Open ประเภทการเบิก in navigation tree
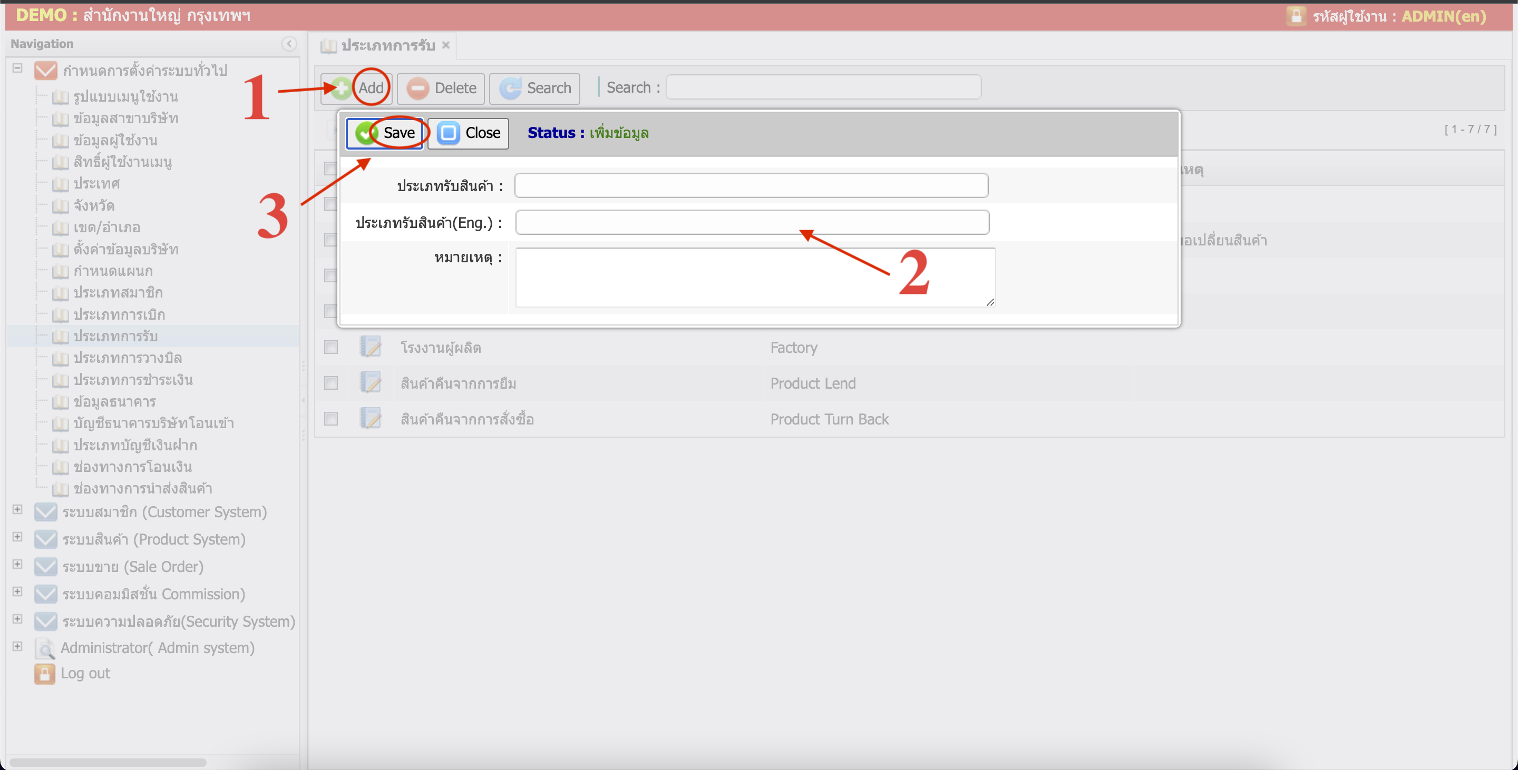The height and width of the screenshot is (770, 1518). (119, 314)
